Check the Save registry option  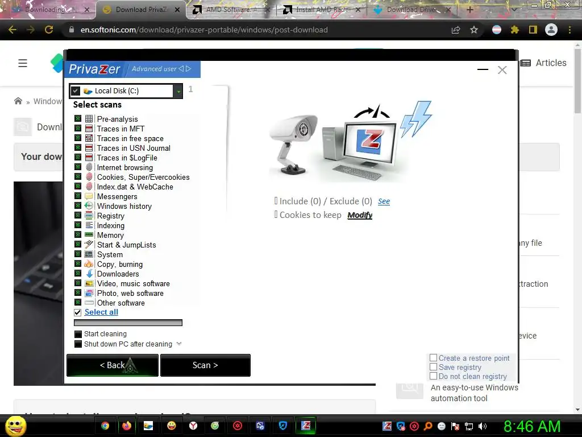(x=433, y=367)
